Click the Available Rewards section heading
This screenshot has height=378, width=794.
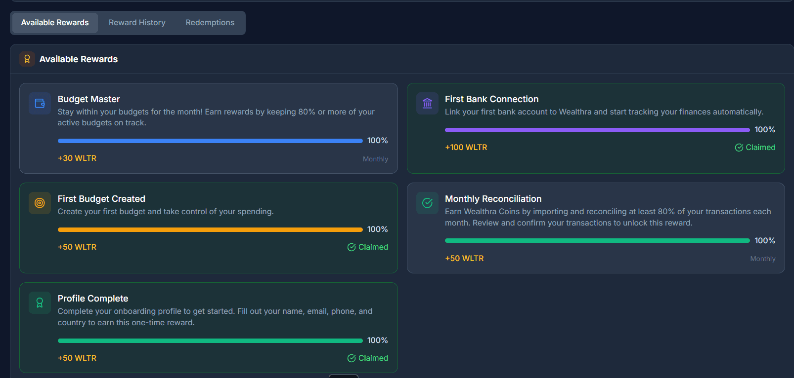click(x=79, y=59)
